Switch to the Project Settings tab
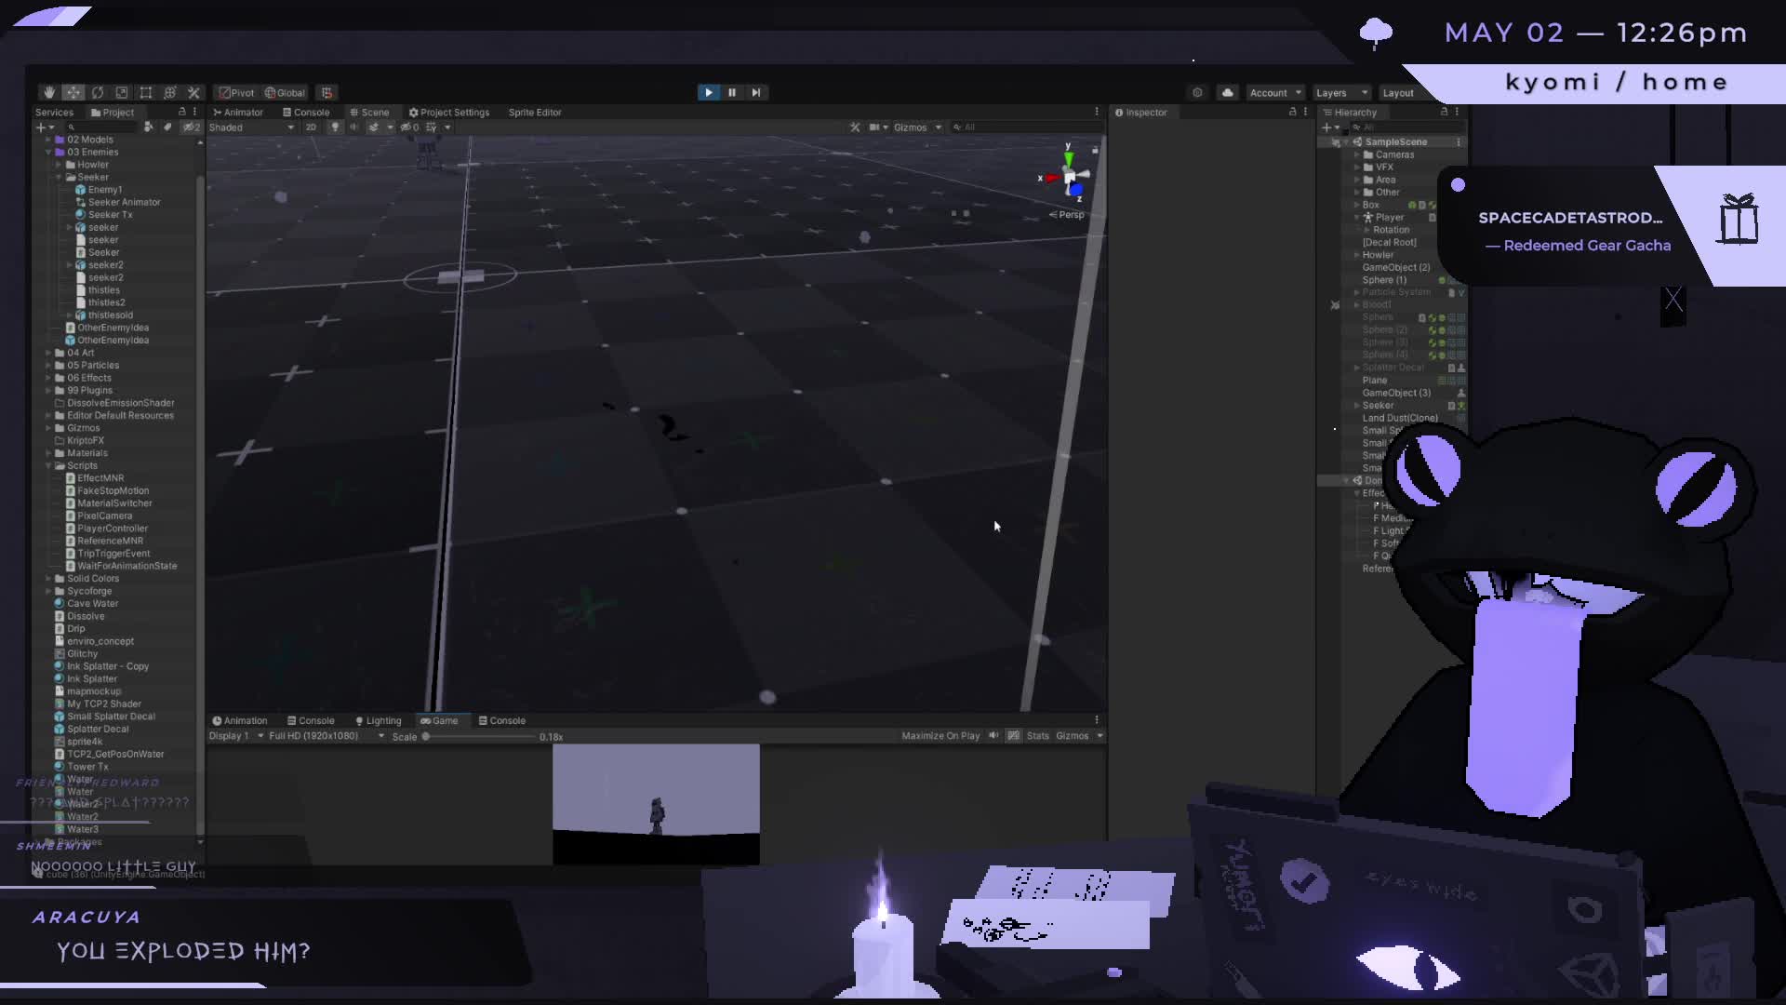 coord(449,112)
